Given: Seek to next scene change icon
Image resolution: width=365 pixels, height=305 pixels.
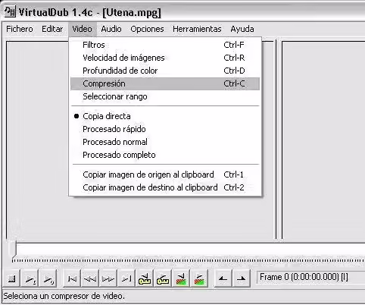Looking at the screenshot, I should click(199, 278).
